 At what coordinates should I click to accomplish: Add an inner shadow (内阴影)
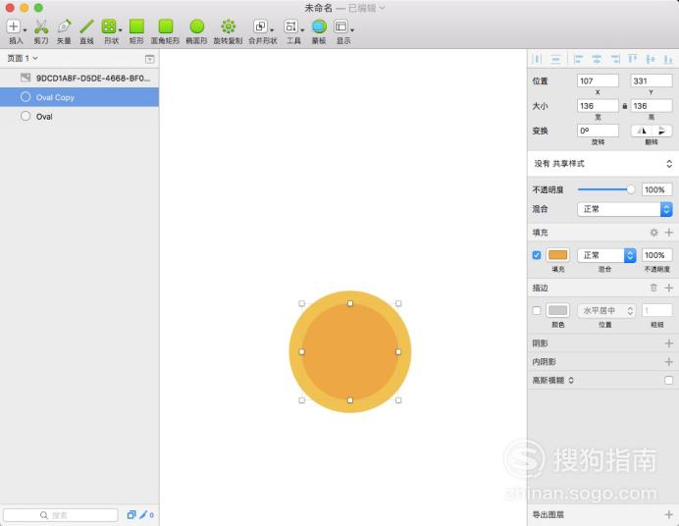(669, 362)
